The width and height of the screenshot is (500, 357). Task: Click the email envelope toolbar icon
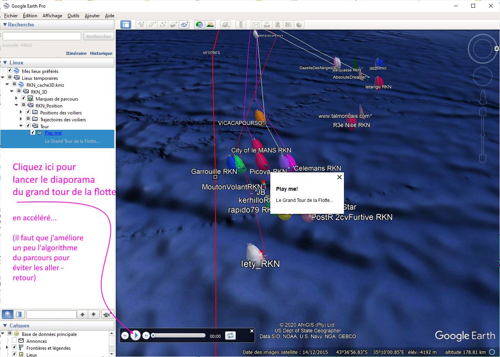pos(256,25)
